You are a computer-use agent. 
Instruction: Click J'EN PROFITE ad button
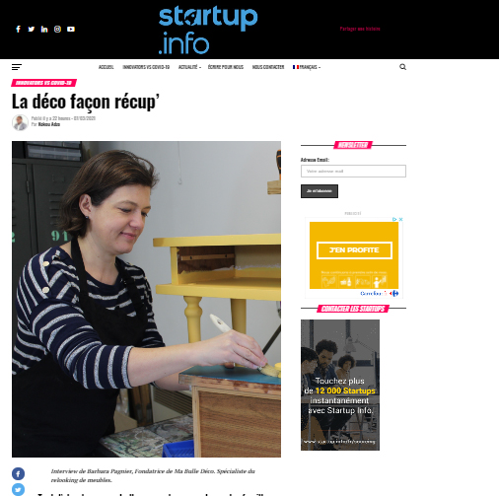tap(354, 250)
